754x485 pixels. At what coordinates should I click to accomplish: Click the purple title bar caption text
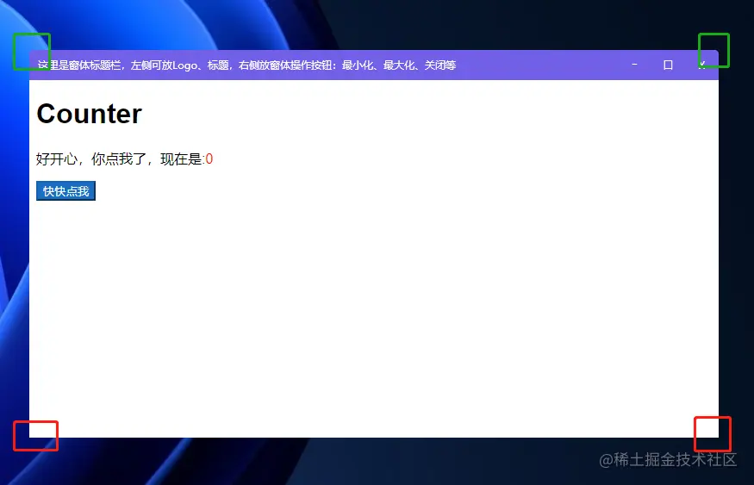246,65
